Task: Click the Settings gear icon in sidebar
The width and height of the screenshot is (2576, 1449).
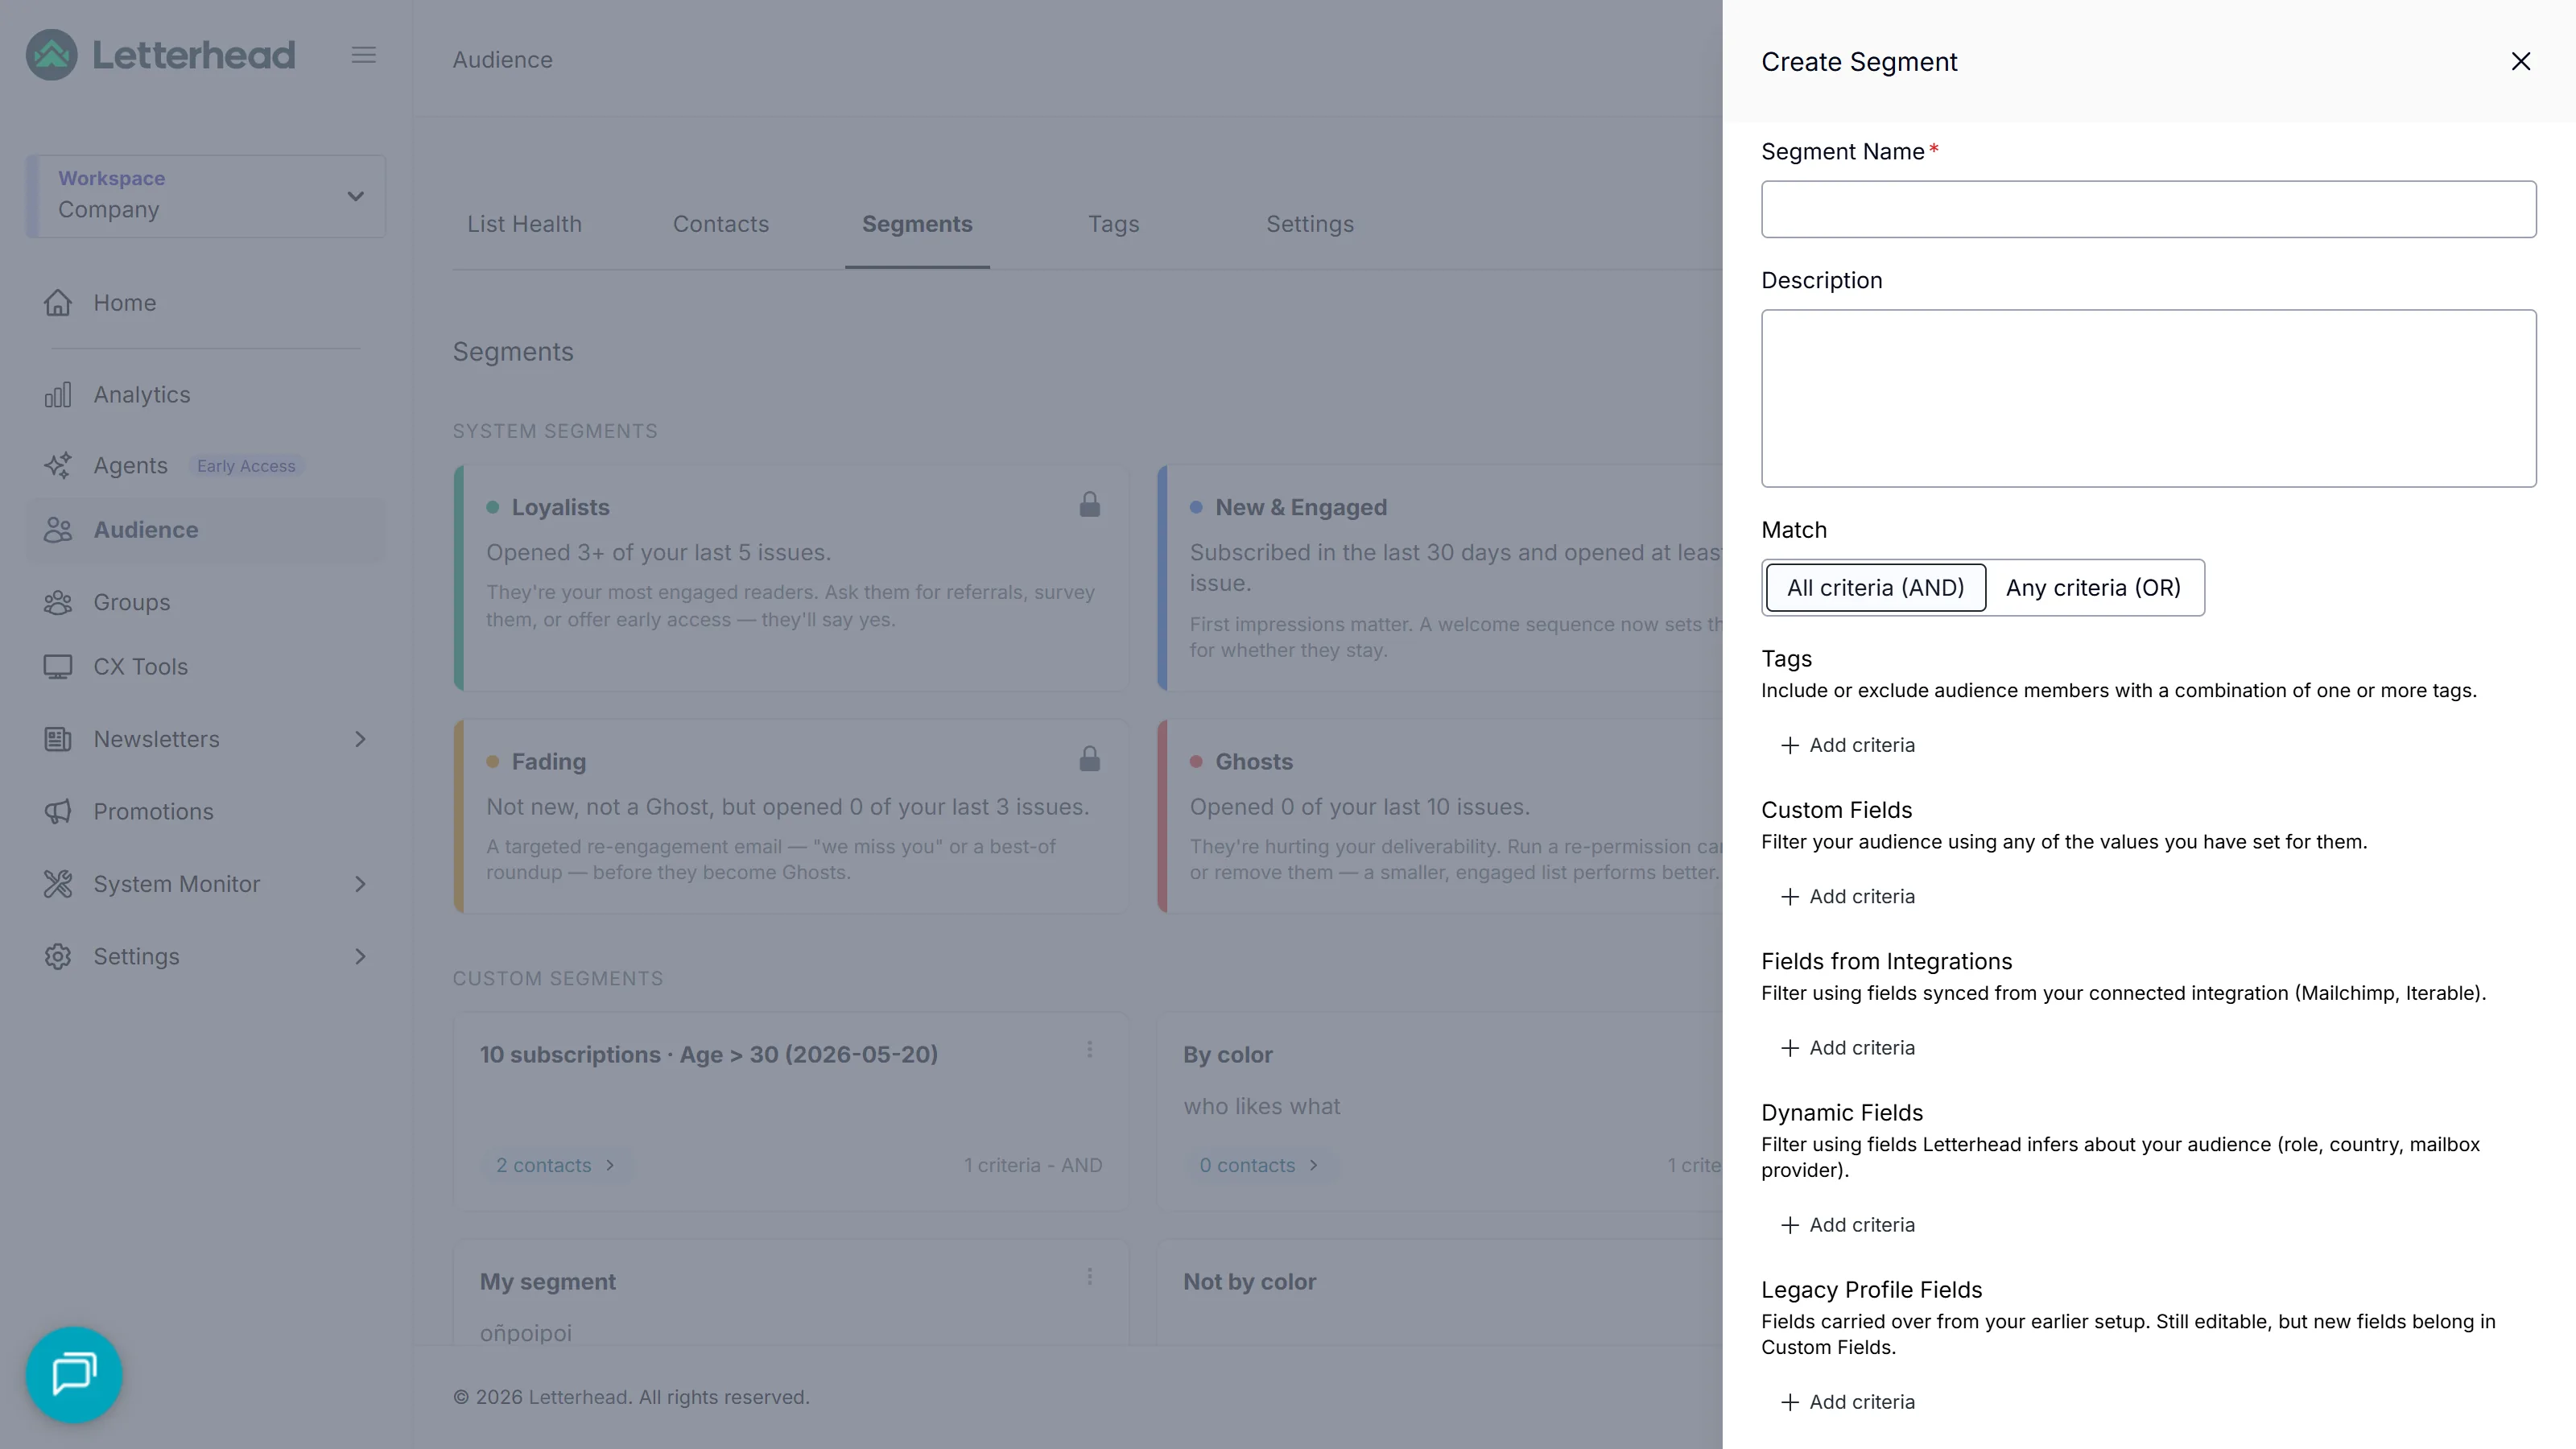Action: [58, 957]
